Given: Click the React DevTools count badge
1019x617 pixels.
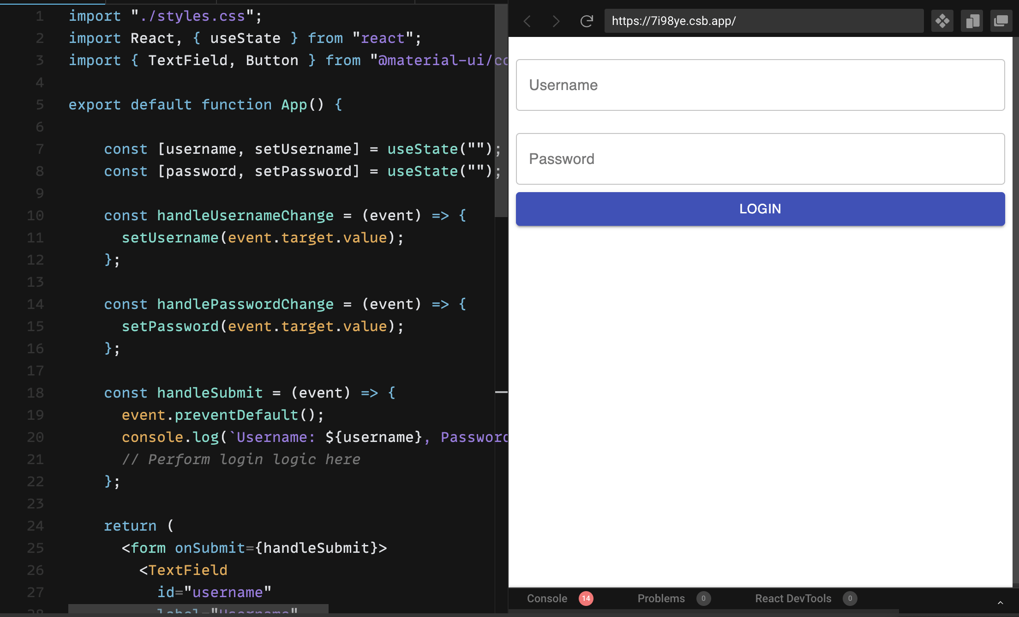Looking at the screenshot, I should 850,599.
